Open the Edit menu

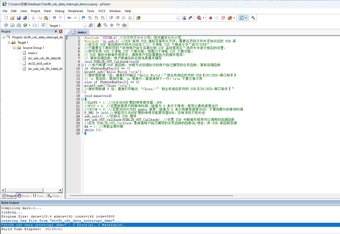[x=14, y=11]
